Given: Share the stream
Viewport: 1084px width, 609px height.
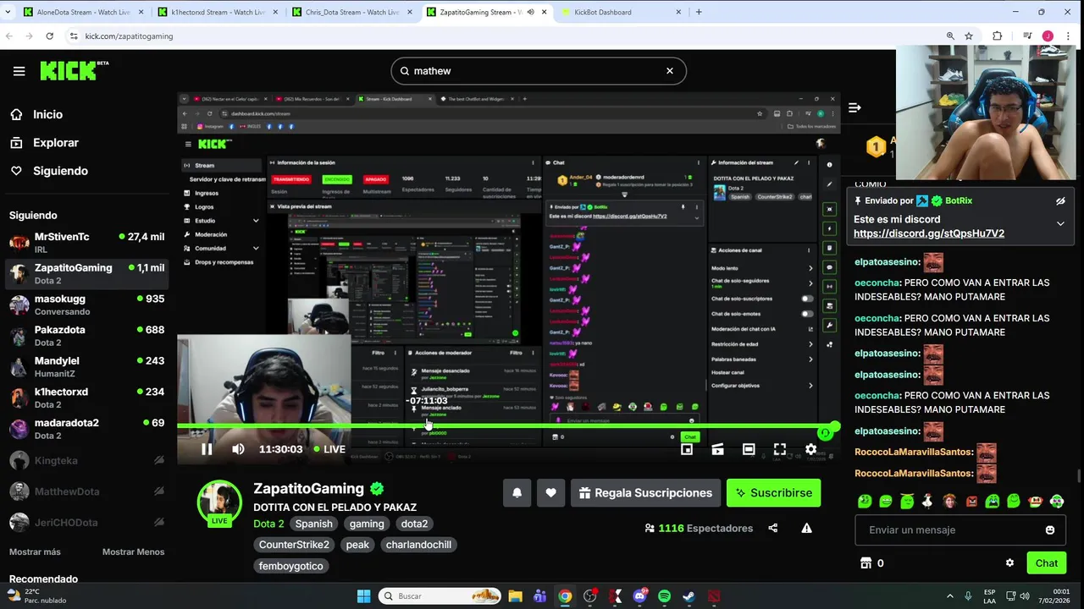Looking at the screenshot, I should 772,528.
